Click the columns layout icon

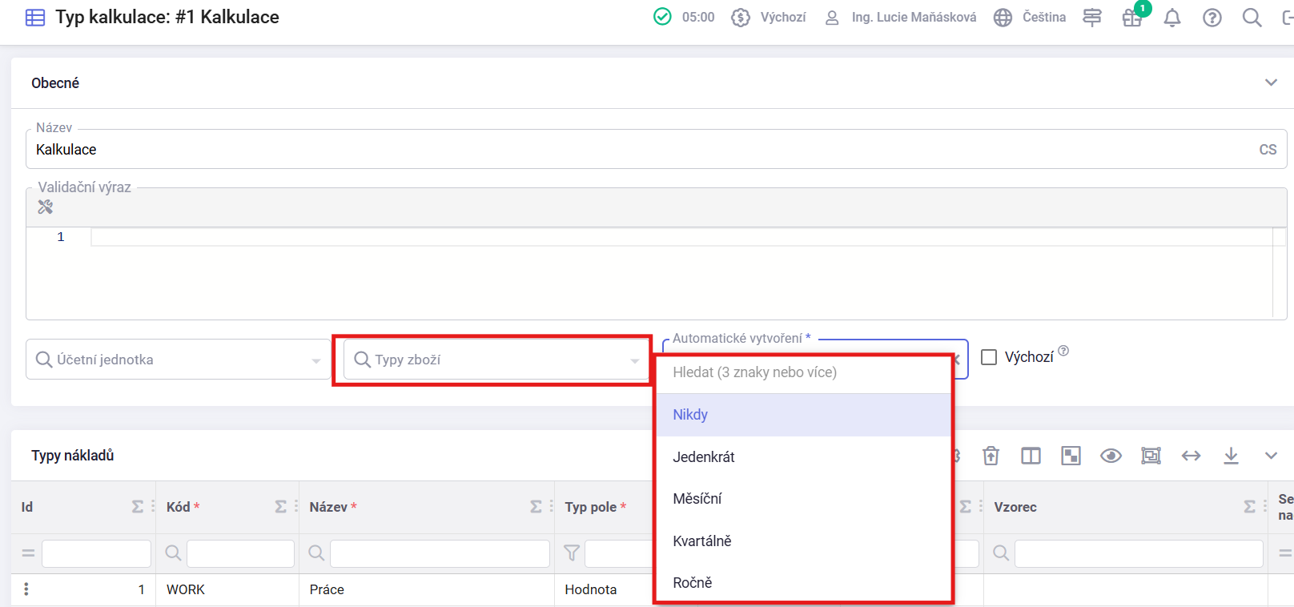pyautogui.click(x=1031, y=456)
